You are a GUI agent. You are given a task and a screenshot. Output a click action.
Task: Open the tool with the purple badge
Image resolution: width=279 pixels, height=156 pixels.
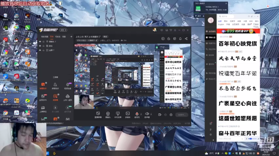pos(68,86)
